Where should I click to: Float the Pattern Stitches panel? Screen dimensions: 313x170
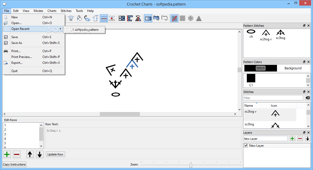coord(304,25)
